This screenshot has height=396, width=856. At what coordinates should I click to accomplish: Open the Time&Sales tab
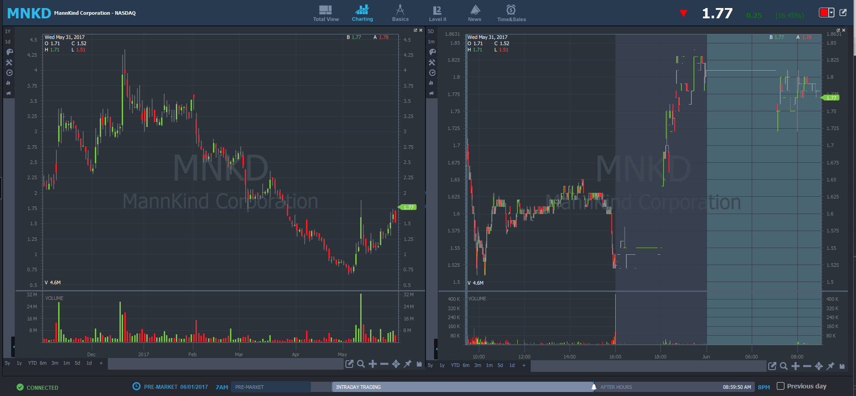511,13
